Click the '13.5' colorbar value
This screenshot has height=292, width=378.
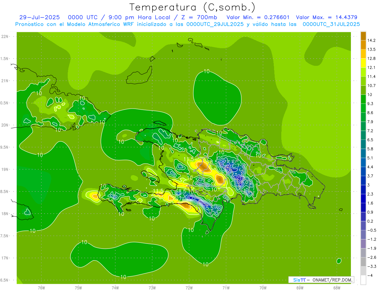point(371,49)
